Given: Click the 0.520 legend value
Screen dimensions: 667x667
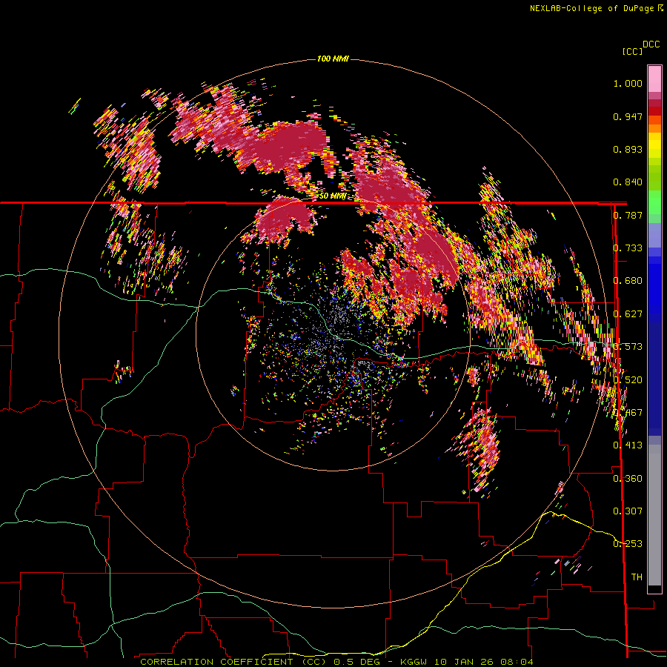Looking at the screenshot, I should [x=628, y=379].
